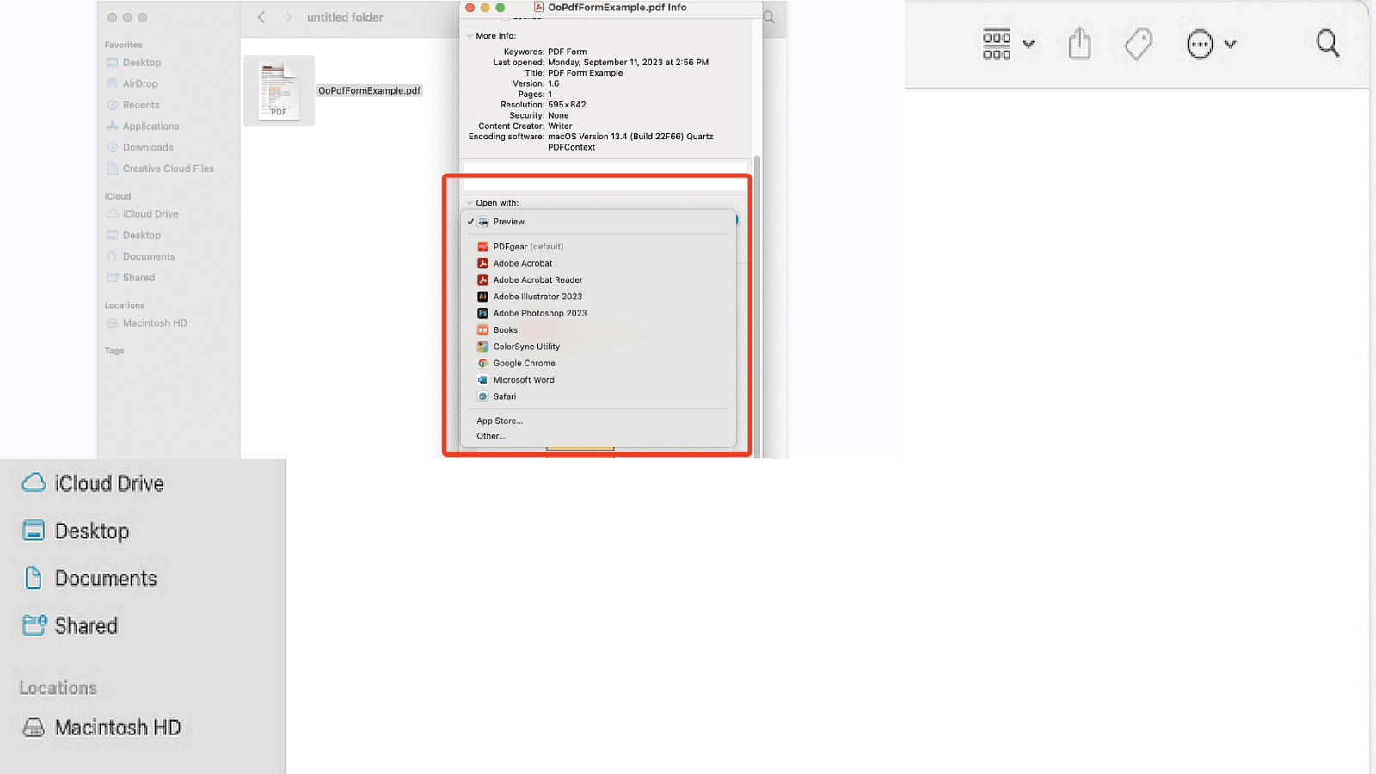1376x774 pixels.
Task: Click the search icon in the Finder window toolbar
Action: 769,17
